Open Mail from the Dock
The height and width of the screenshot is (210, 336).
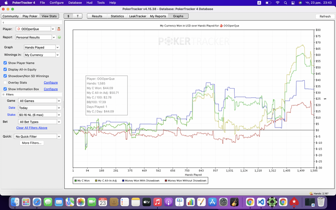point(59,202)
